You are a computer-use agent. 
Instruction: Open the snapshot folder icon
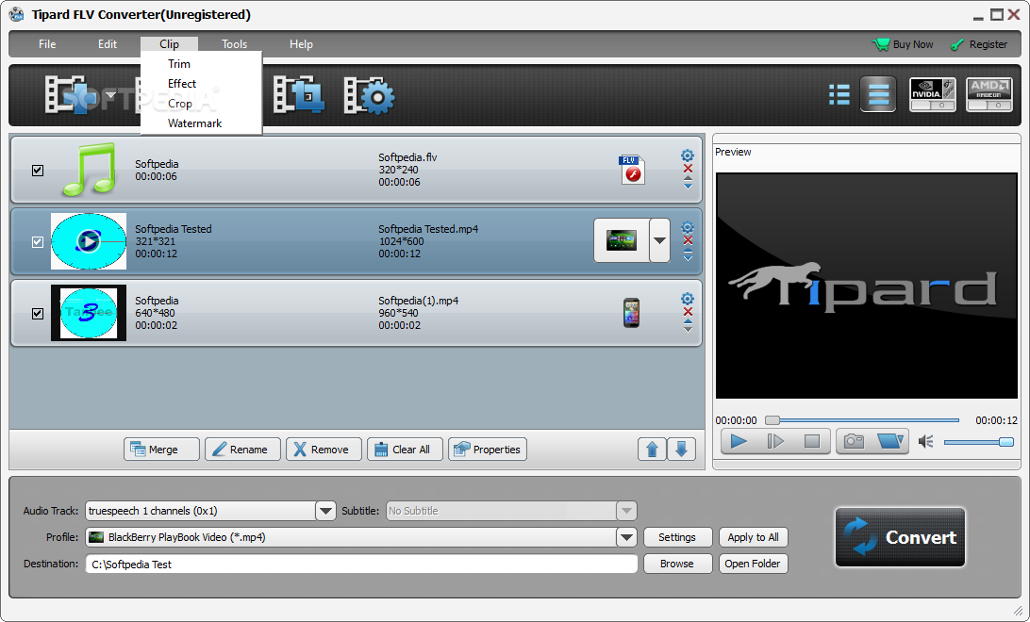pos(890,442)
